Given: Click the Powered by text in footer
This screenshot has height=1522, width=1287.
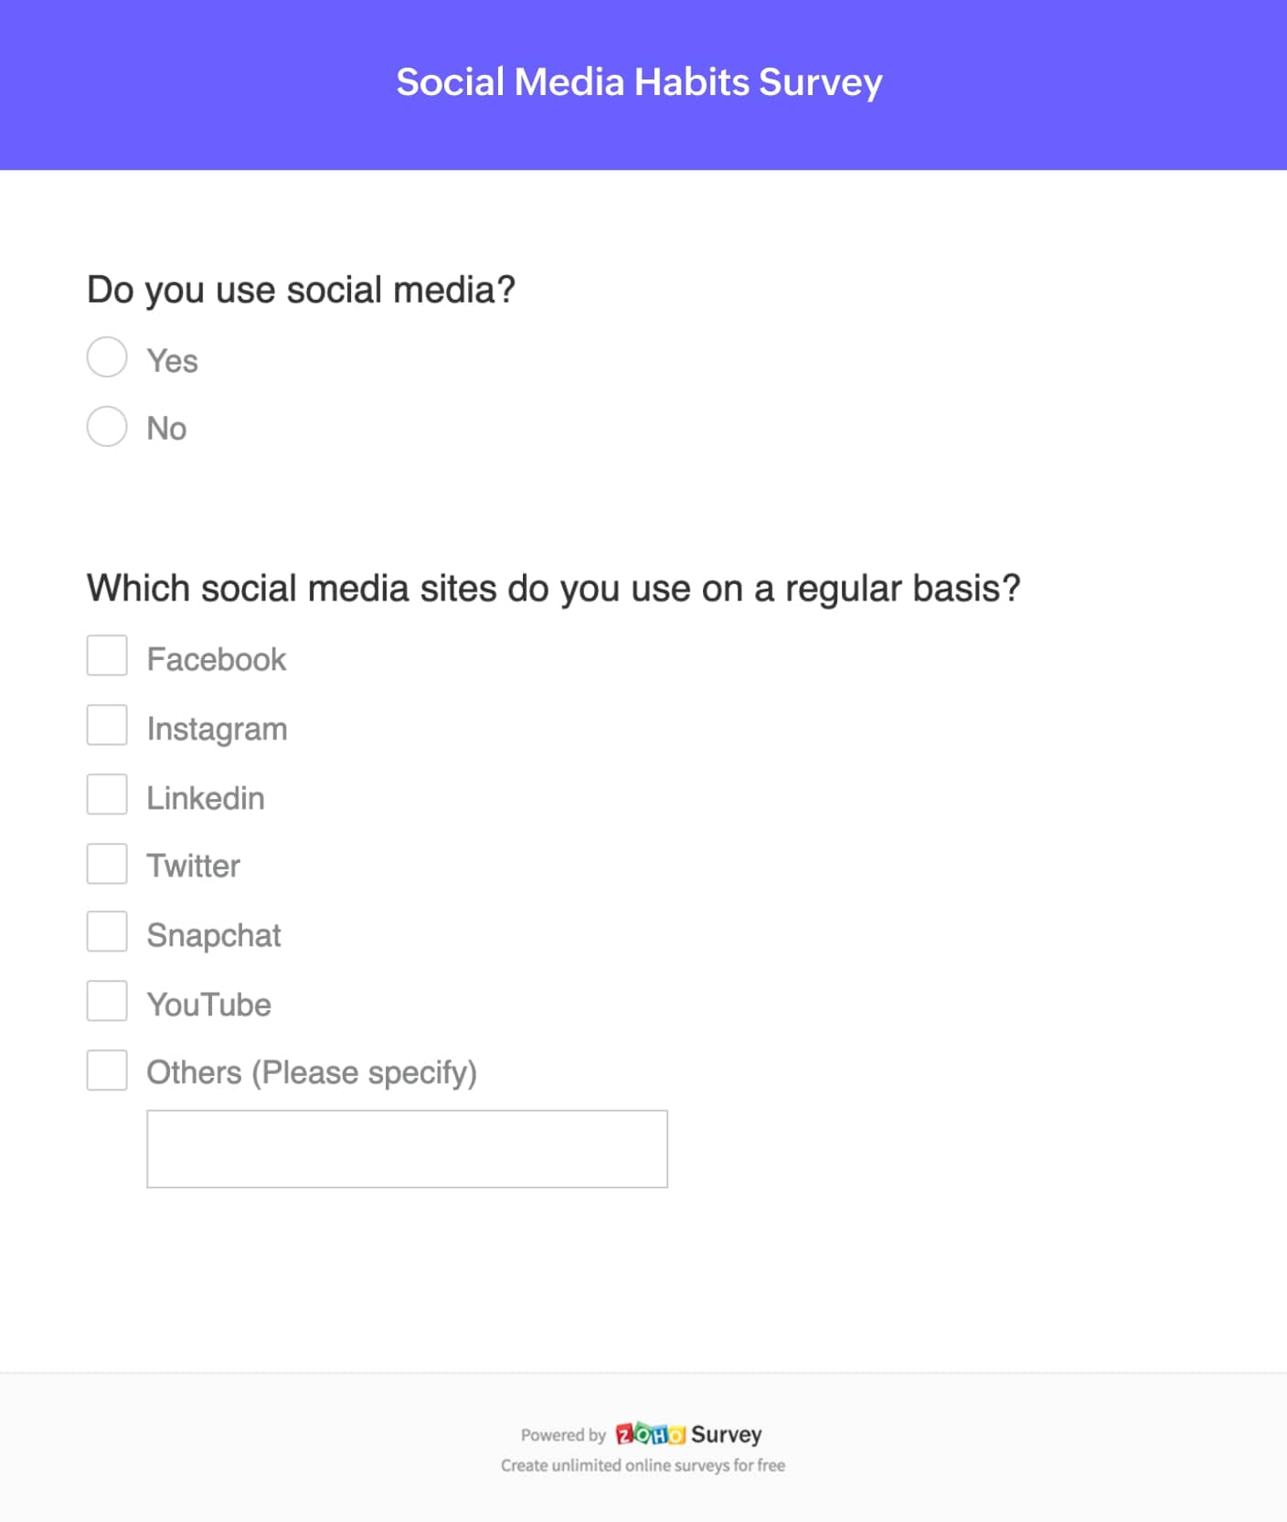Looking at the screenshot, I should click(563, 1435).
